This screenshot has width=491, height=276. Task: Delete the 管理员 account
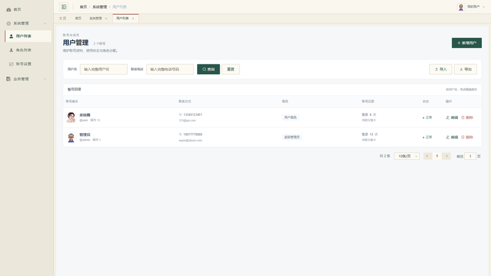pyautogui.click(x=467, y=137)
